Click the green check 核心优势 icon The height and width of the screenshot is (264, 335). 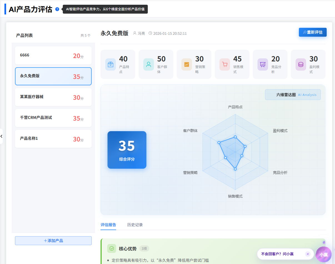[112, 248]
